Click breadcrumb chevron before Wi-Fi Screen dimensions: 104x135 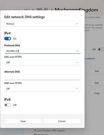coord(33,9)
